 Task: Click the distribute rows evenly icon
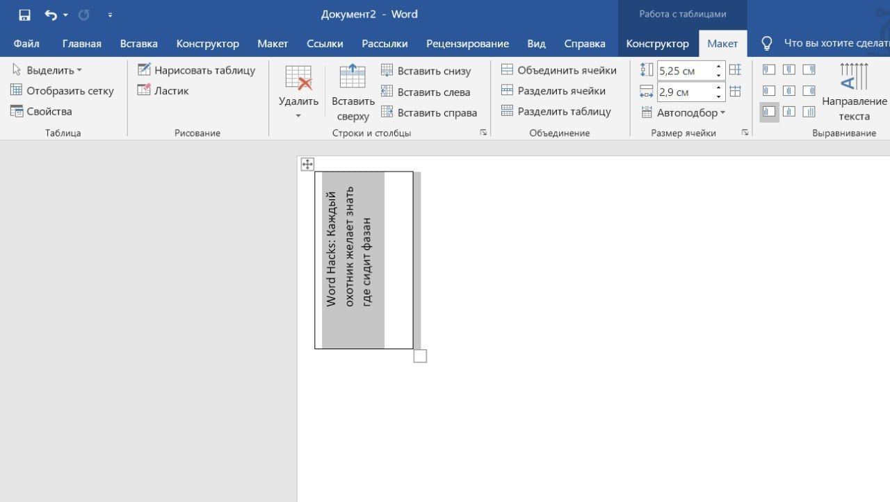pos(735,69)
